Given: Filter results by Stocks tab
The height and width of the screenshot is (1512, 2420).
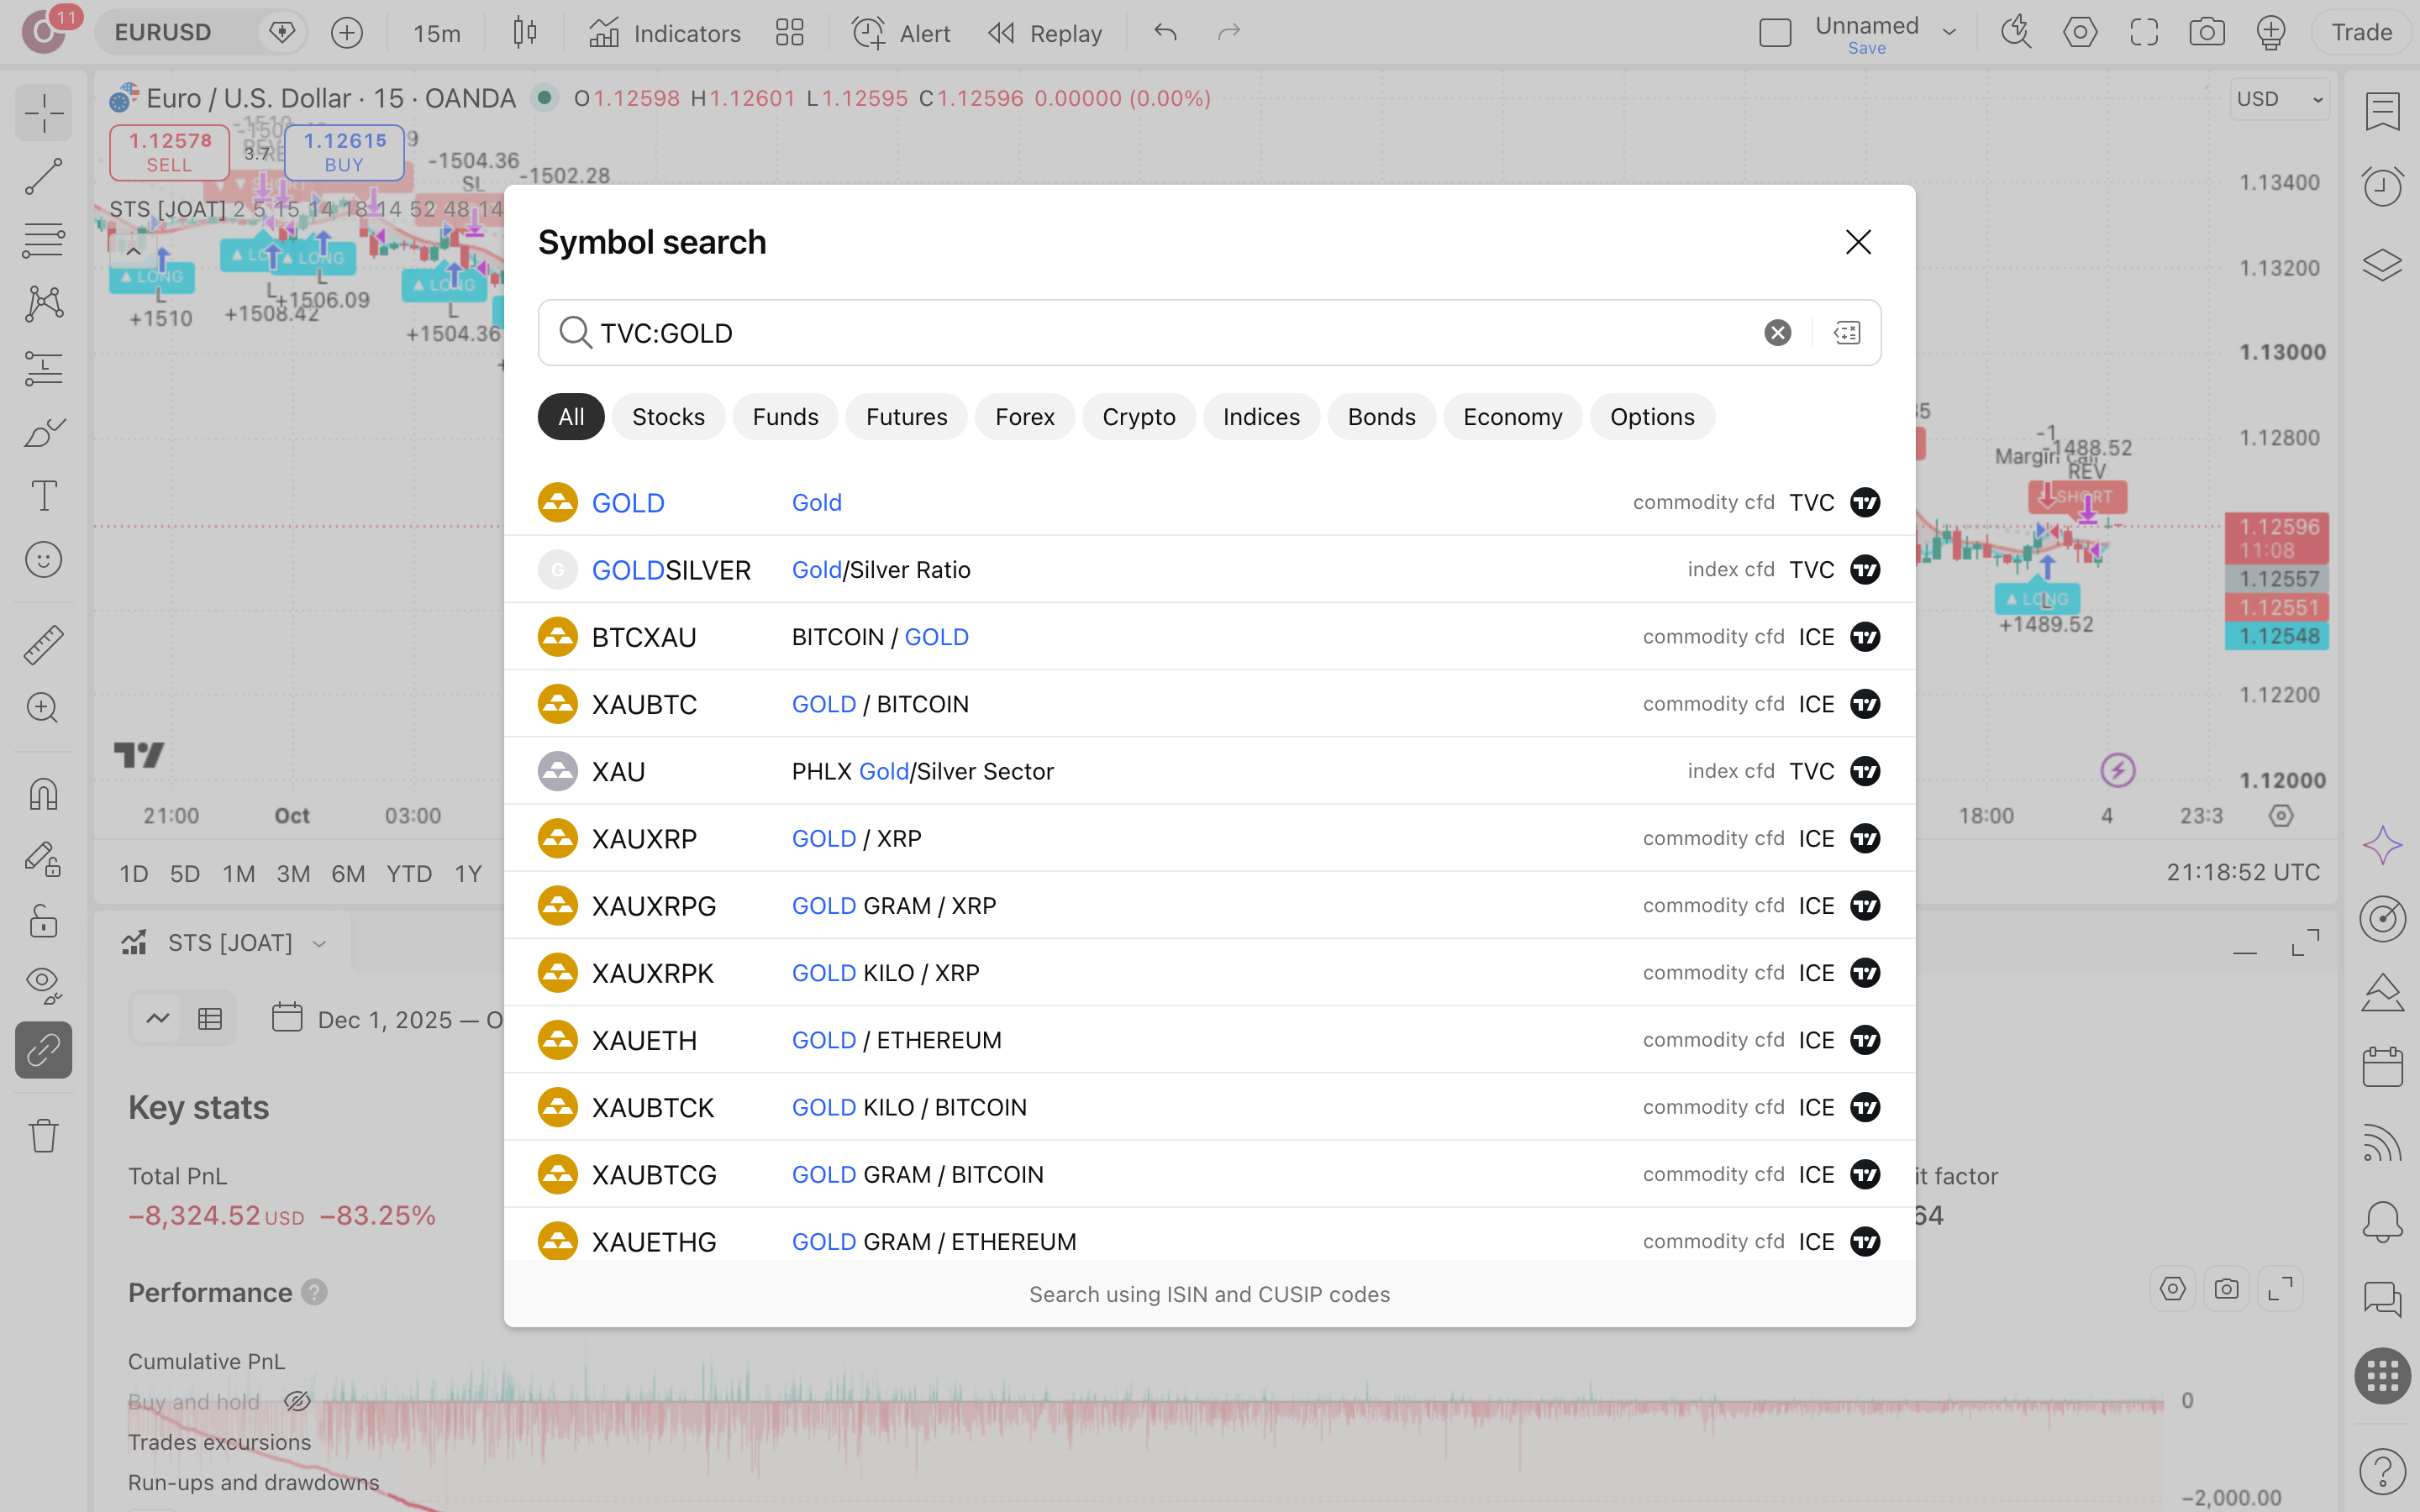Looking at the screenshot, I should (x=668, y=417).
